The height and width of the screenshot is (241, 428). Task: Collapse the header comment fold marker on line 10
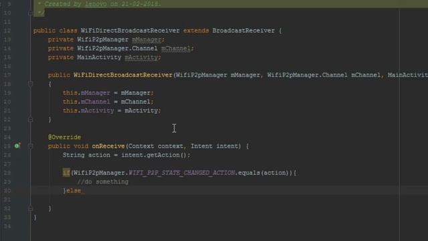click(31, 13)
